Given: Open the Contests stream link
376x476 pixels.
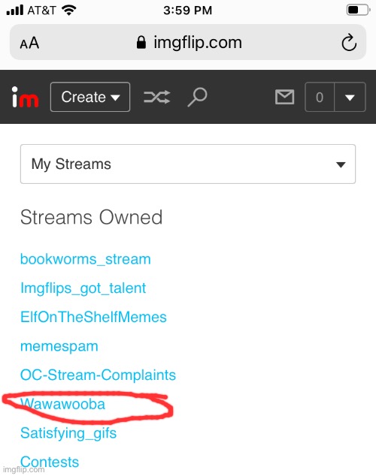Looking at the screenshot, I should pos(50,462).
